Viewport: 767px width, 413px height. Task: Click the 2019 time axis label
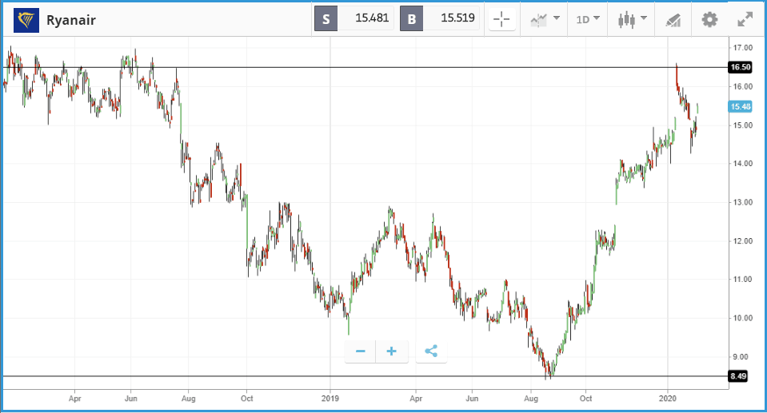pos(330,399)
